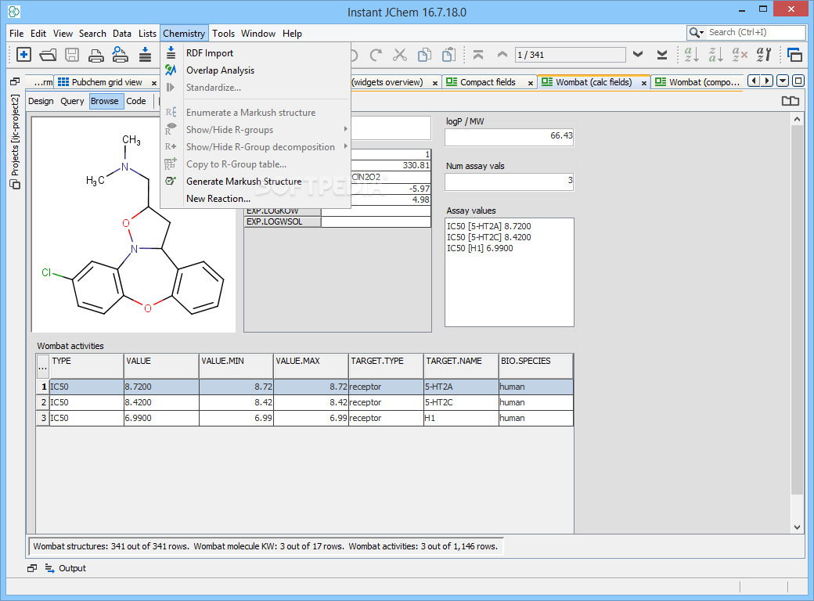Screen dimensions: 814x601
Task: Click the Search (Ctrl+I) input field
Action: click(x=755, y=32)
